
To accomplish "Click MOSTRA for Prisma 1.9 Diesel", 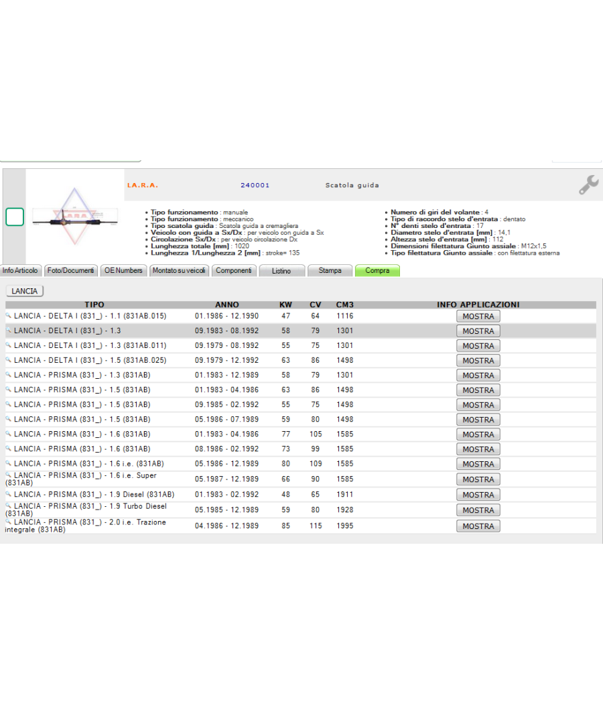I will pyautogui.click(x=478, y=495).
